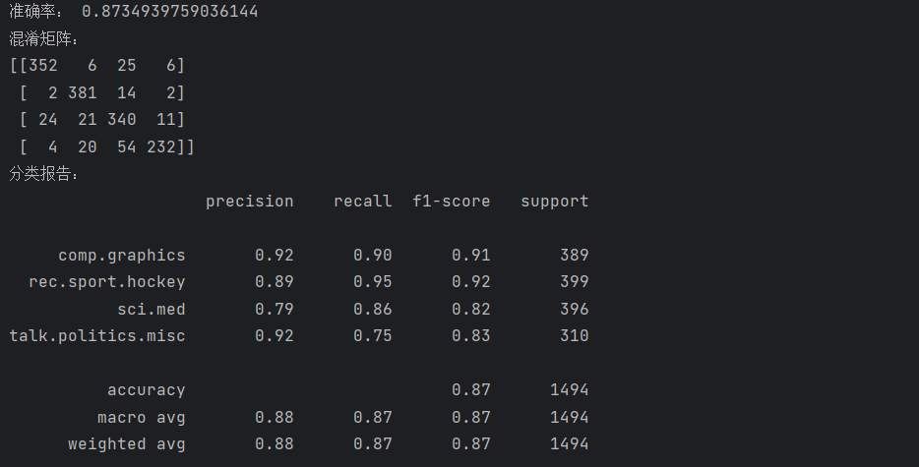Select sci.med precision 0.79

[x=275, y=309]
